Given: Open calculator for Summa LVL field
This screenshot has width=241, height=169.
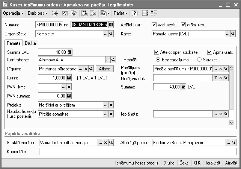Looking at the screenshot, I should [69, 52].
